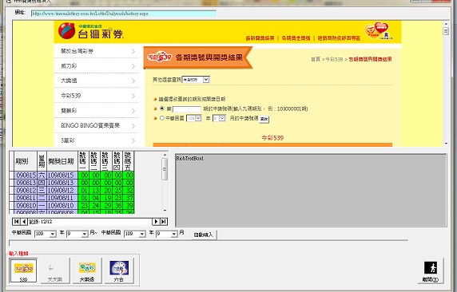The height and width of the screenshot is (292, 457).
Task: Select the radio button for period number search
Action: pos(162,109)
